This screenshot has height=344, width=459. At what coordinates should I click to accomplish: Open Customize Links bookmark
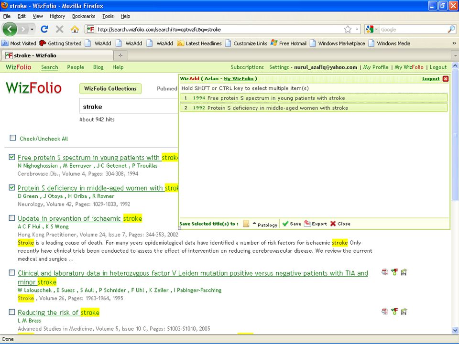coord(246,43)
